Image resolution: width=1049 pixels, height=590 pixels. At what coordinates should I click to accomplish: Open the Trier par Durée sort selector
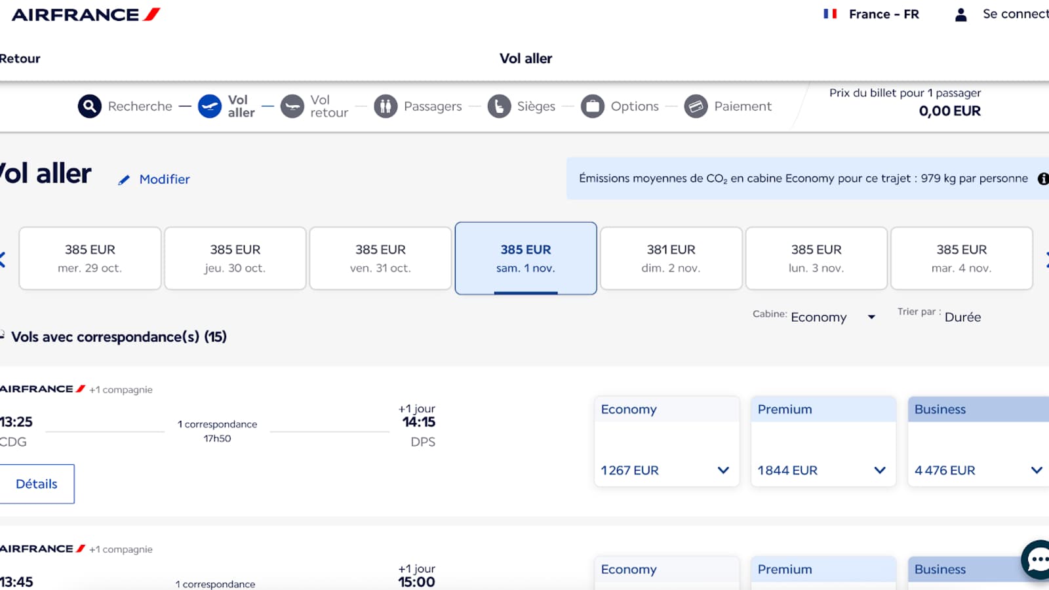point(962,317)
